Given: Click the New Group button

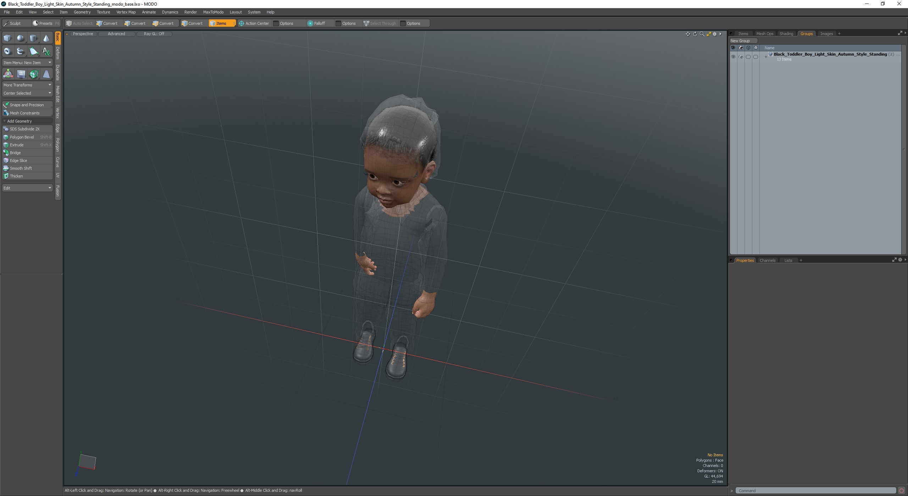Looking at the screenshot, I should [x=740, y=41].
